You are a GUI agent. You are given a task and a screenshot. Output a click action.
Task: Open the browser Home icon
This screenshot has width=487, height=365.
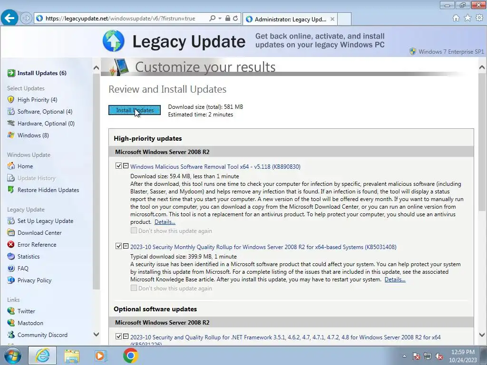click(456, 18)
